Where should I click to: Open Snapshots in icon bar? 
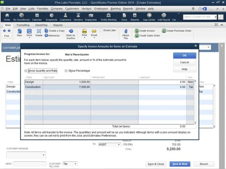tap(51, 17)
